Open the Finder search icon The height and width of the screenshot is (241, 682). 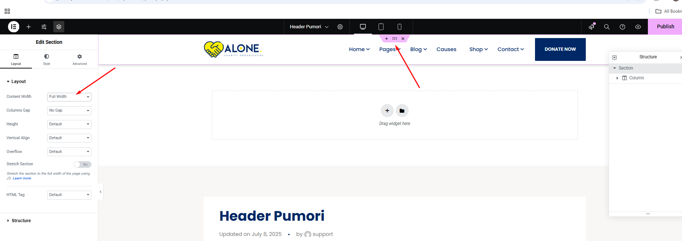tap(607, 27)
